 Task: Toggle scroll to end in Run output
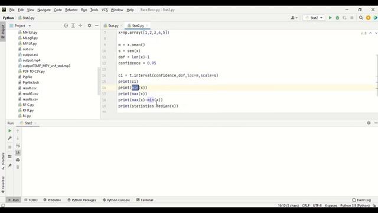coord(18,153)
